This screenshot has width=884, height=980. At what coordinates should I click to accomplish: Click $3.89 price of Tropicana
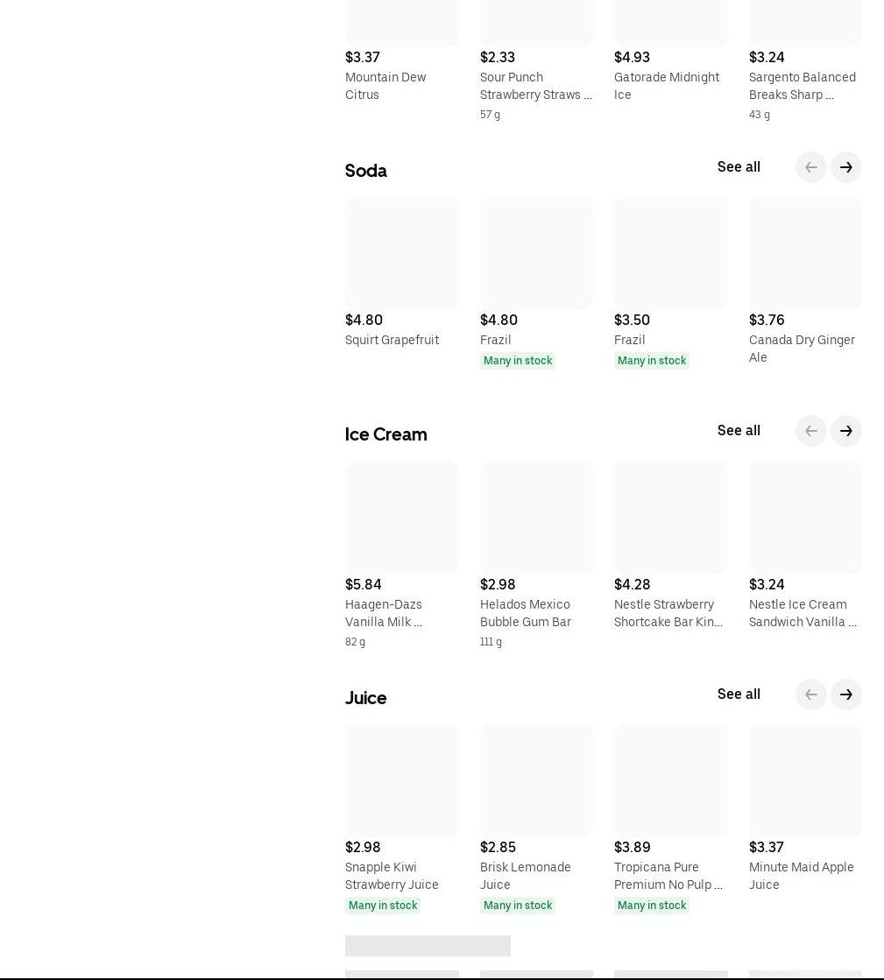pyautogui.click(x=632, y=847)
